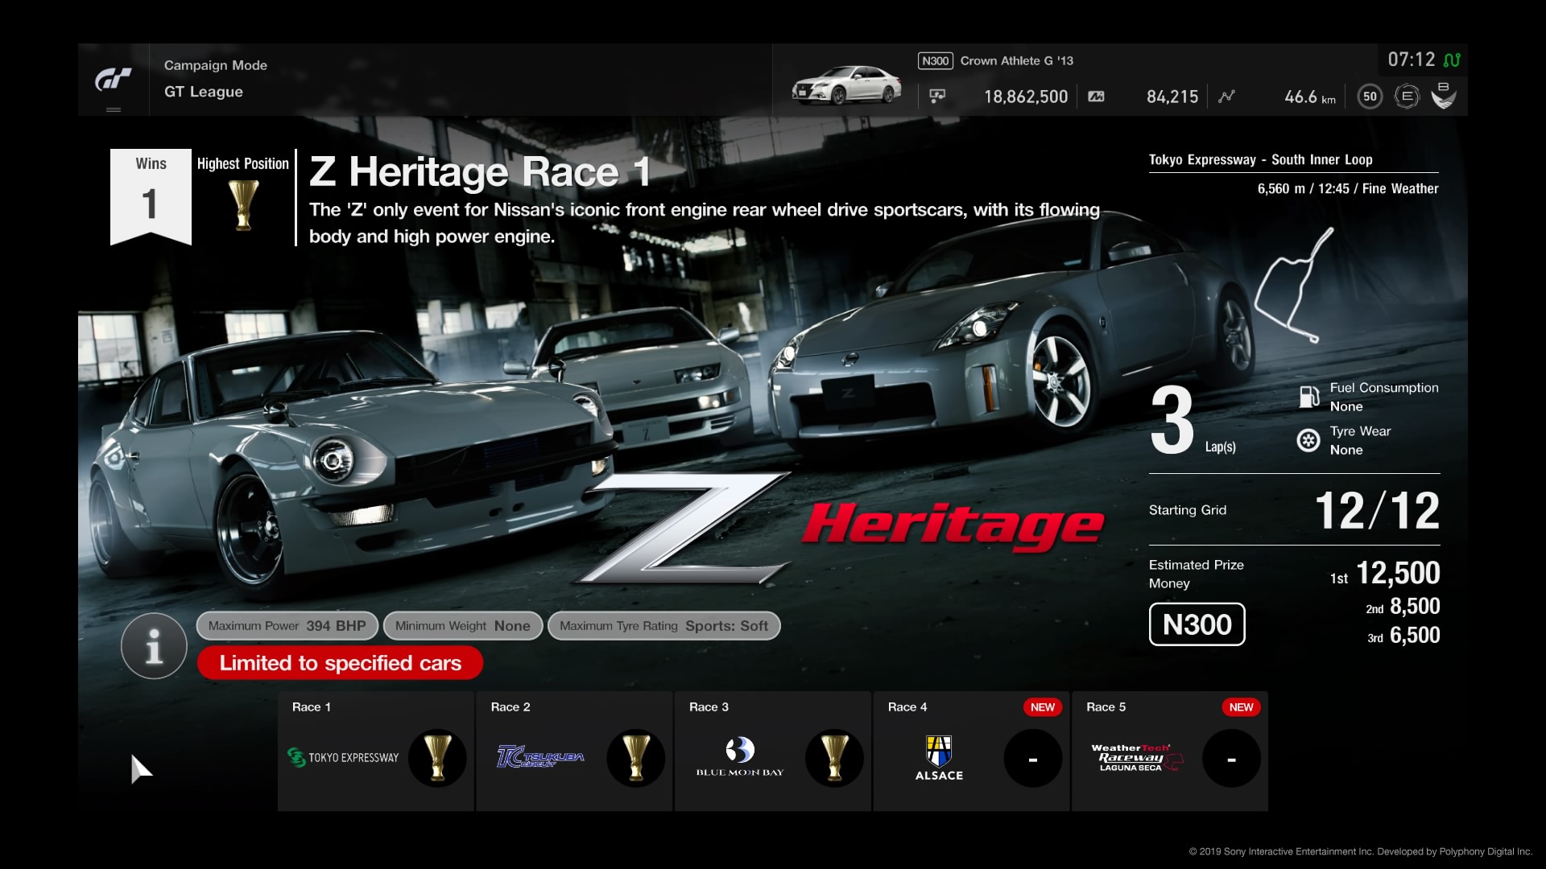1546x869 pixels.
Task: Click the daily distance icon beside 46.6 km
Action: (x=1226, y=97)
